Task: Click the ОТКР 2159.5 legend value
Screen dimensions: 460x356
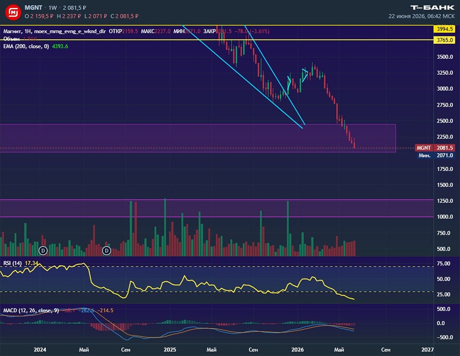Action: [123, 31]
